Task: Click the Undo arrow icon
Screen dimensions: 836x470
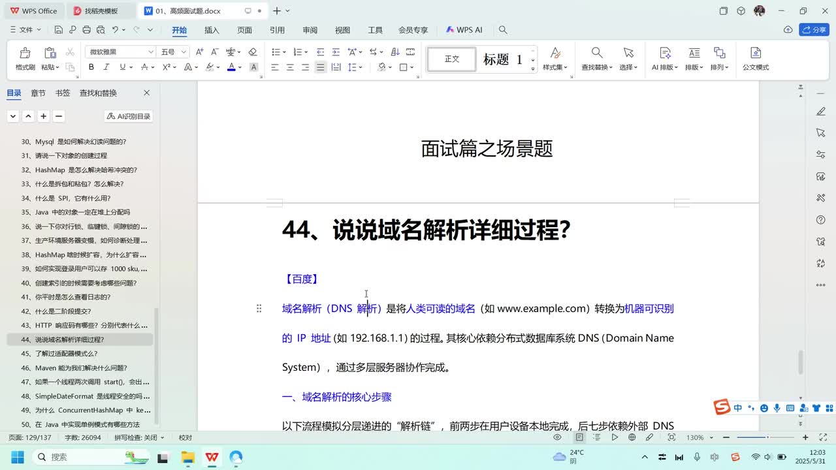Action: (x=115, y=30)
